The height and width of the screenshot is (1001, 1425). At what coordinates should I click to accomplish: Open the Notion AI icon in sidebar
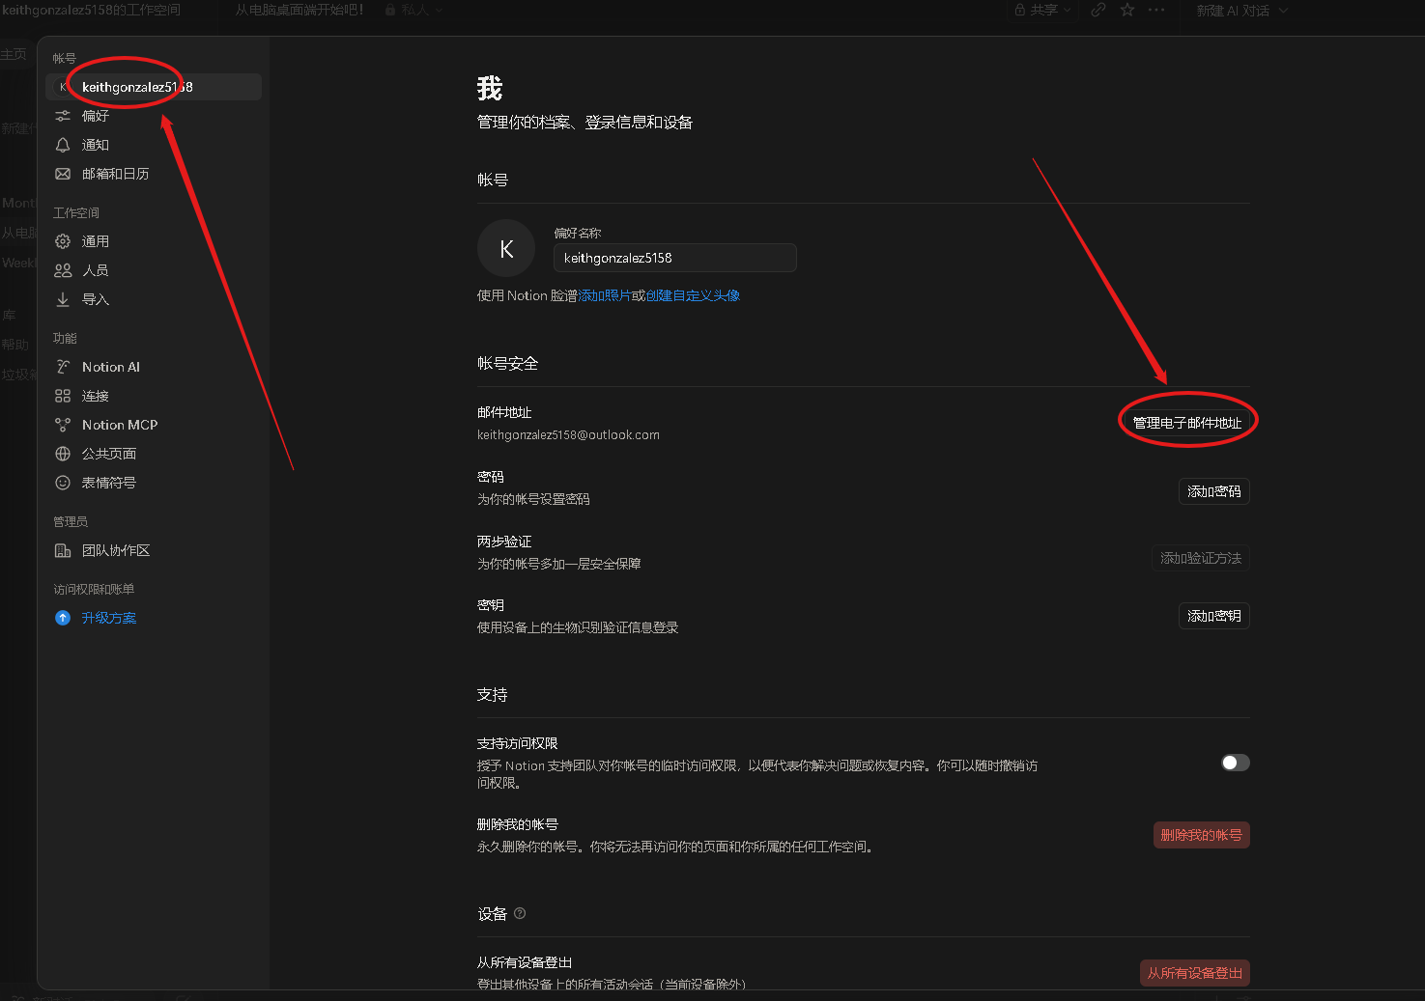pos(63,367)
